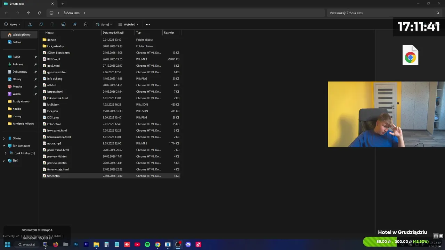Open Firefox from the taskbar
Viewport: 445px width, 250px height.
[x=55, y=244]
